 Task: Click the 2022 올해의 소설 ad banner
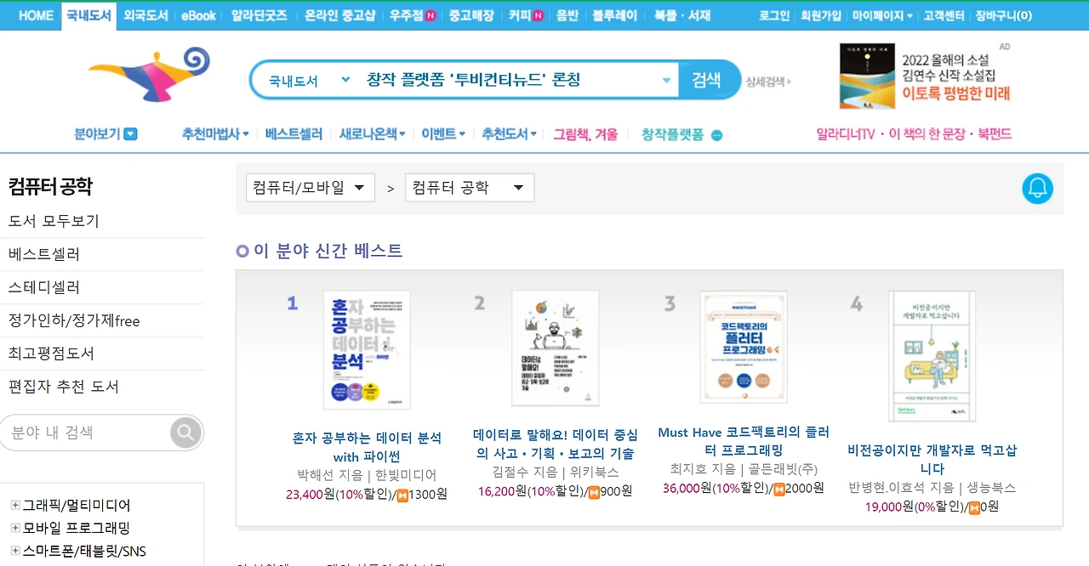925,76
